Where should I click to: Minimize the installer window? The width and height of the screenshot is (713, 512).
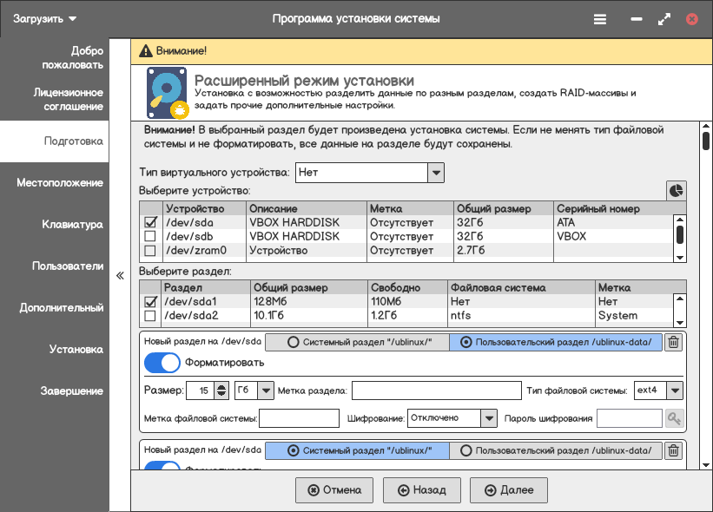click(637, 19)
